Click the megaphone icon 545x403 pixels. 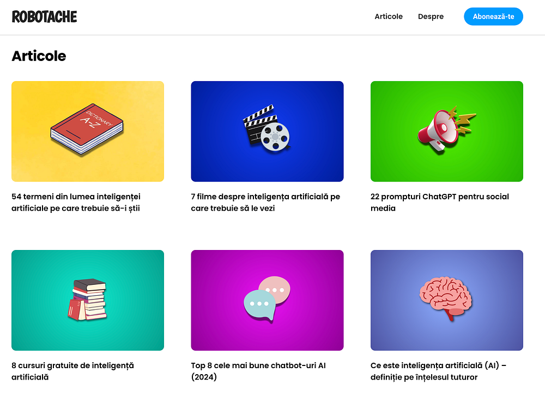446,129
